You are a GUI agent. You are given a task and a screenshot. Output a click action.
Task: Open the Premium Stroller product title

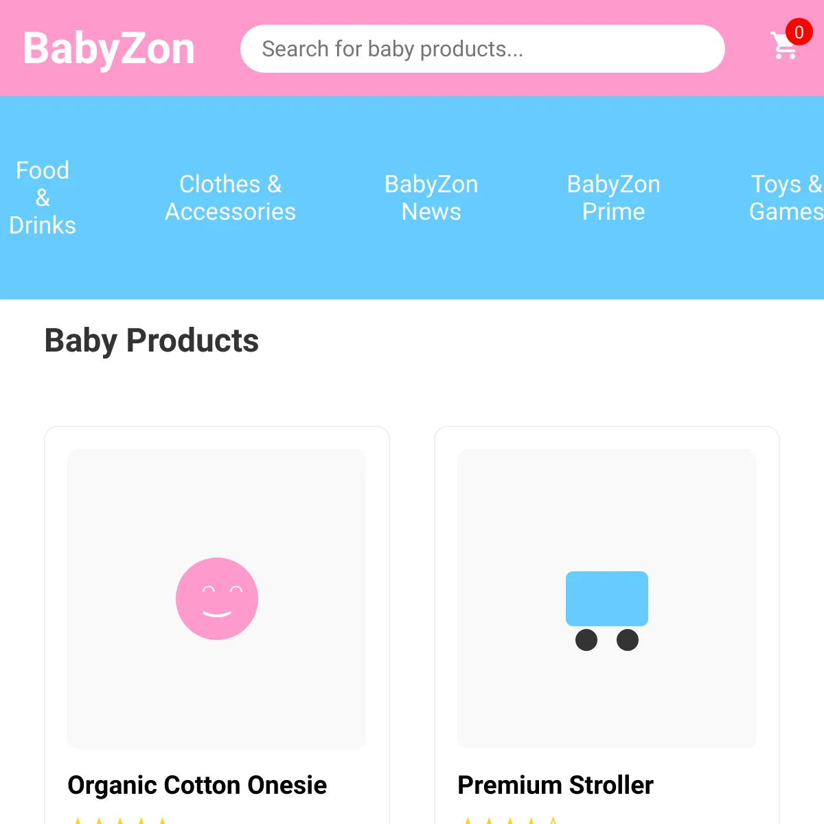click(x=556, y=785)
